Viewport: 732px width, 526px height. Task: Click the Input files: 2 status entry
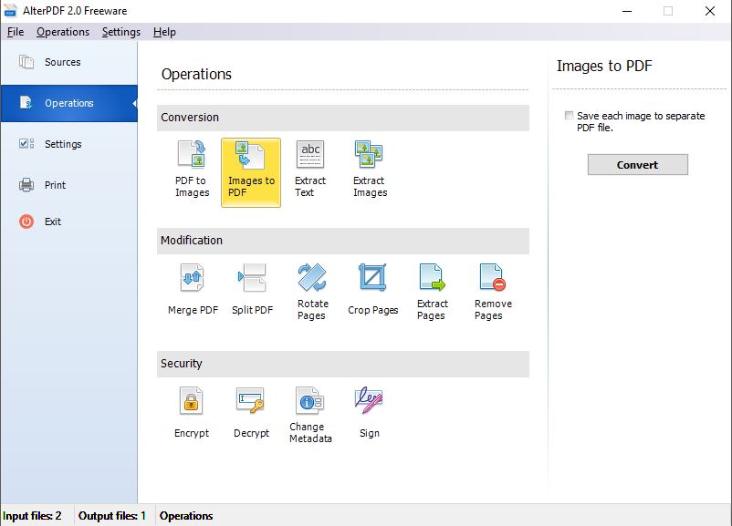[32, 516]
